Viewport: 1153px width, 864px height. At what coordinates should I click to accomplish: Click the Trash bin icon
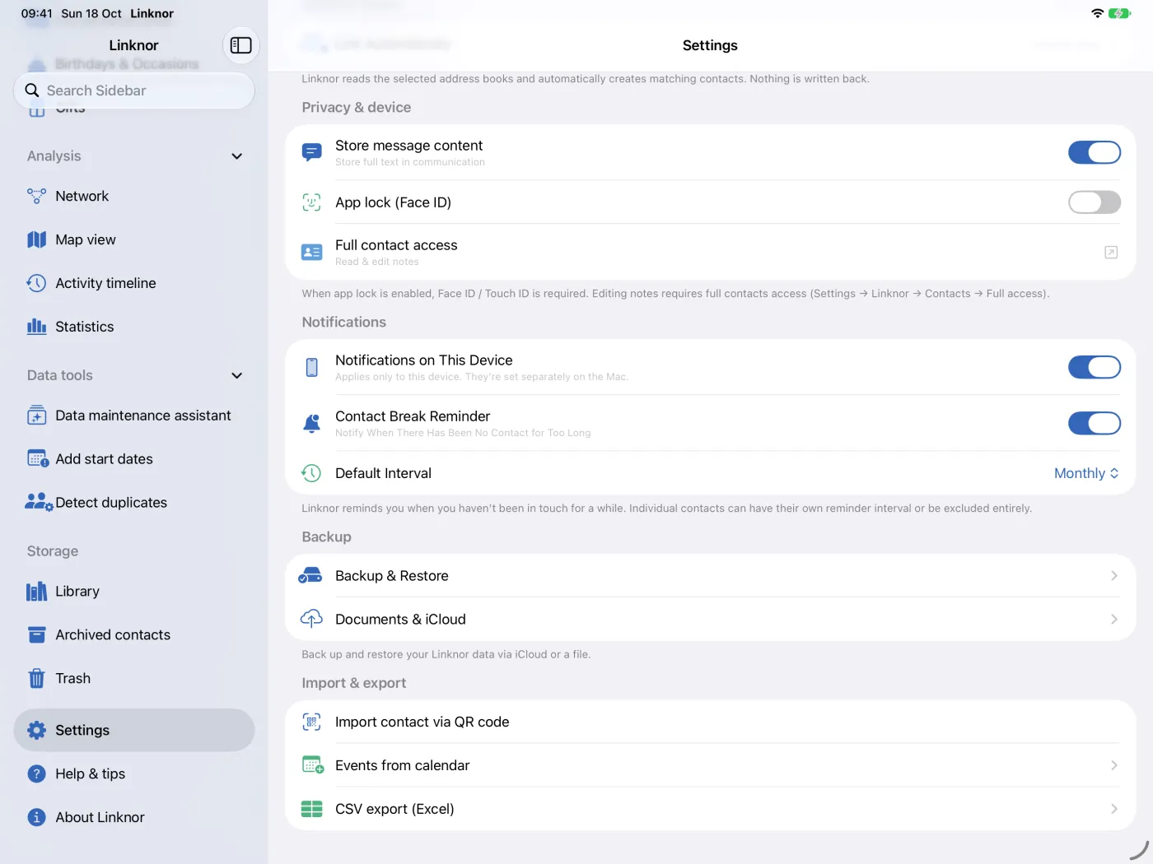point(36,678)
